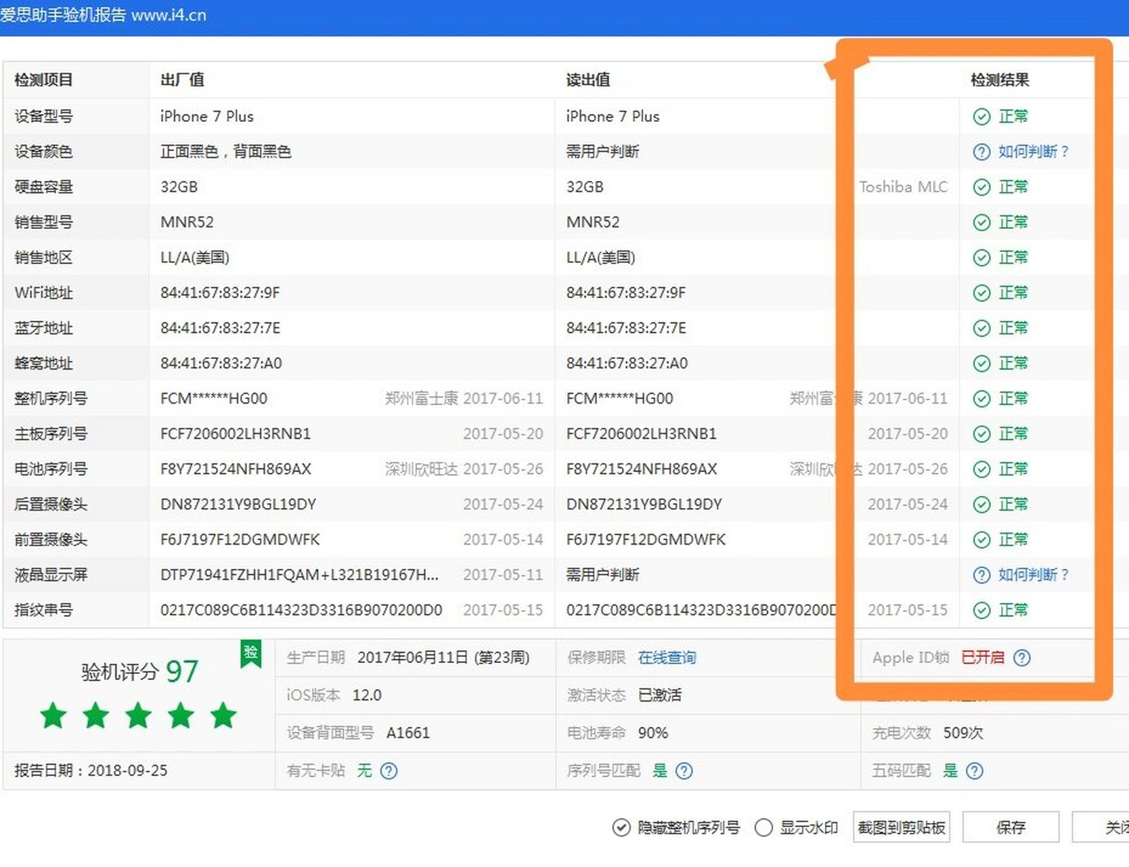Click the check icon in 前置摄像头 row
1129x867 pixels.
tap(981, 539)
